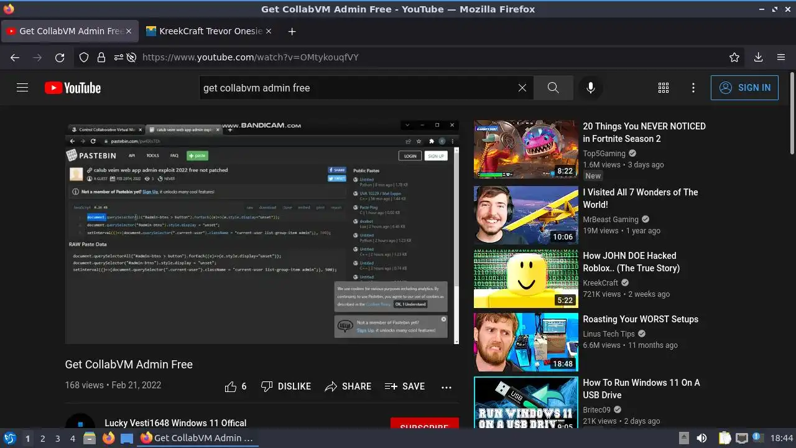This screenshot has height=448, width=796.
Task: Open the network tray icon
Action: coord(741,438)
